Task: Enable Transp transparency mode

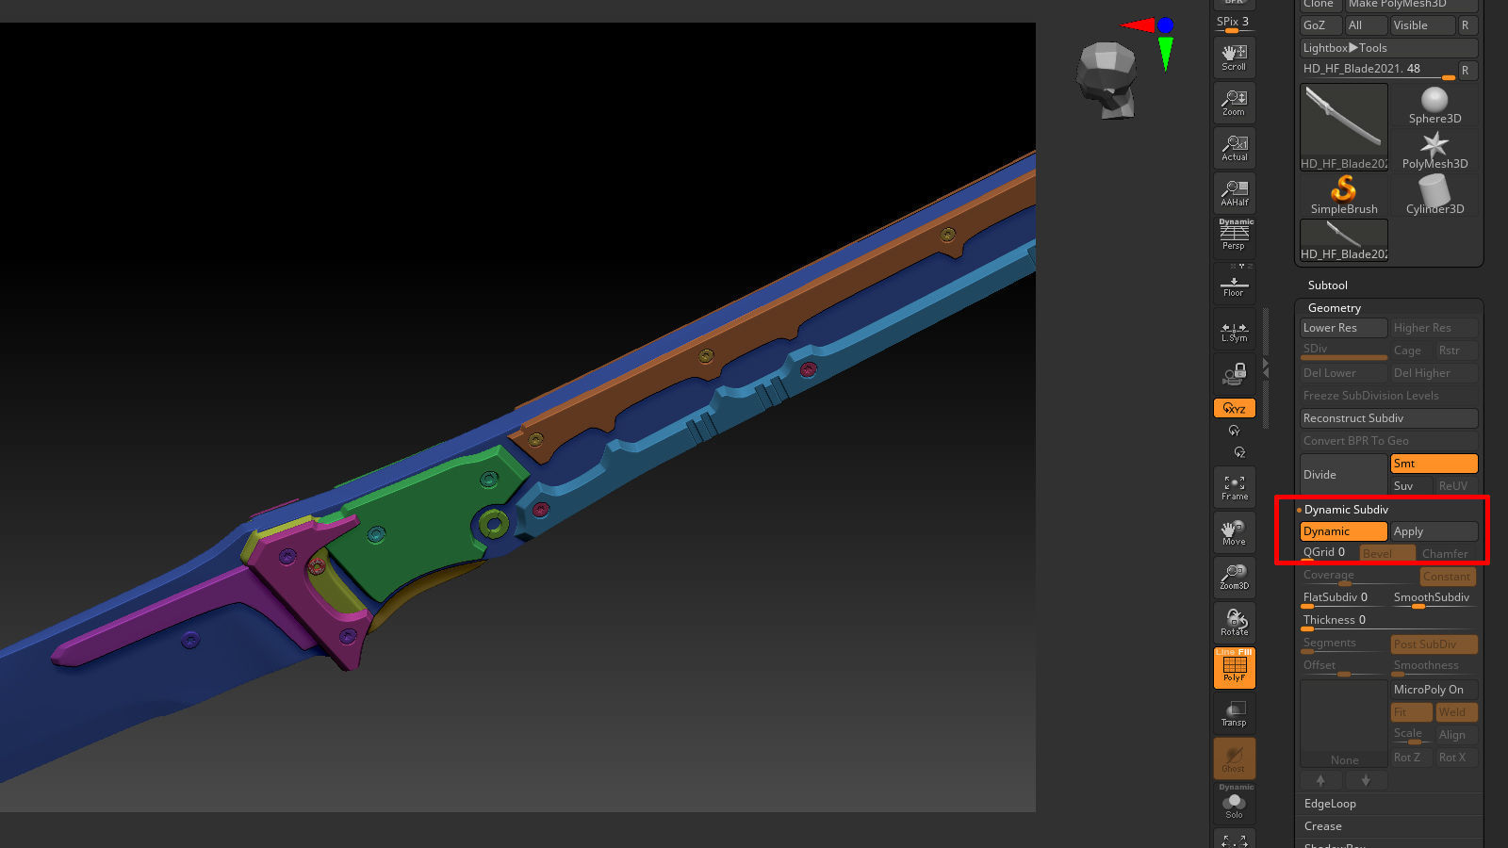Action: pyautogui.click(x=1234, y=713)
